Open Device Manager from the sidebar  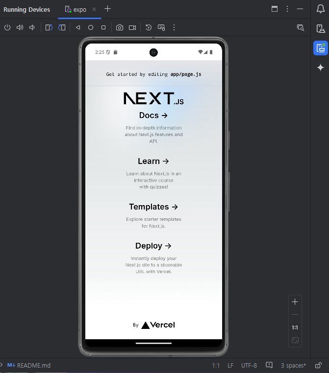tap(321, 28)
